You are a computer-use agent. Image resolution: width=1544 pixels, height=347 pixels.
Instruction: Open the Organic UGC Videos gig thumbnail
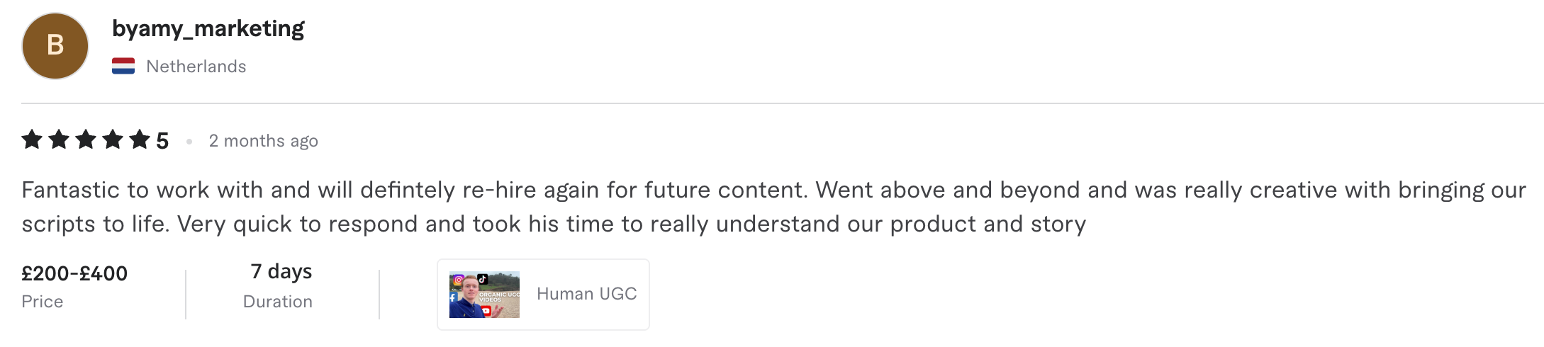[484, 295]
